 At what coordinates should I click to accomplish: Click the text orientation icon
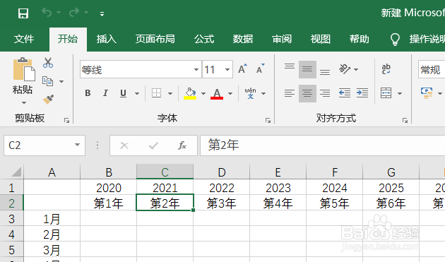(x=345, y=69)
